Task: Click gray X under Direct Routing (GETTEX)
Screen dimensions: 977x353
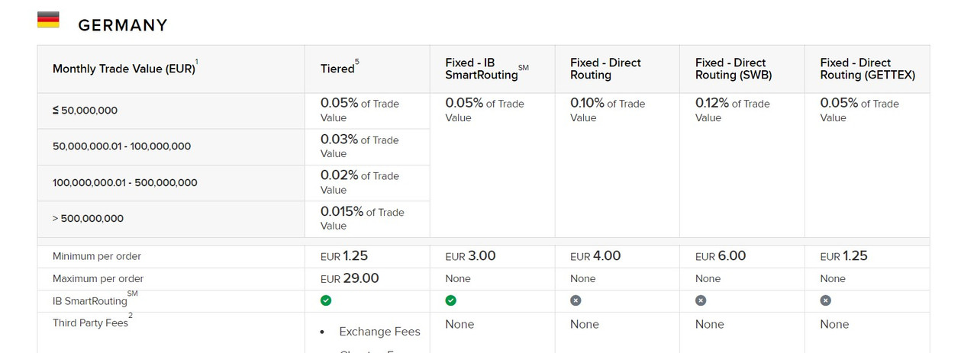Action: [x=825, y=300]
